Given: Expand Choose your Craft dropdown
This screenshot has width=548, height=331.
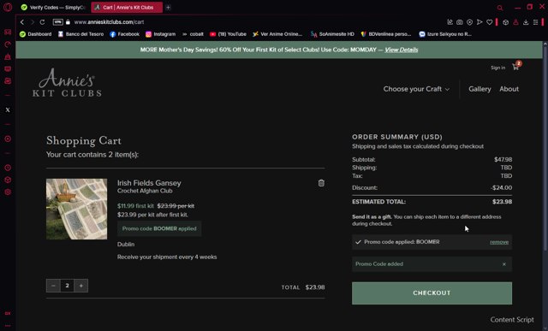Looking at the screenshot, I should point(416,89).
